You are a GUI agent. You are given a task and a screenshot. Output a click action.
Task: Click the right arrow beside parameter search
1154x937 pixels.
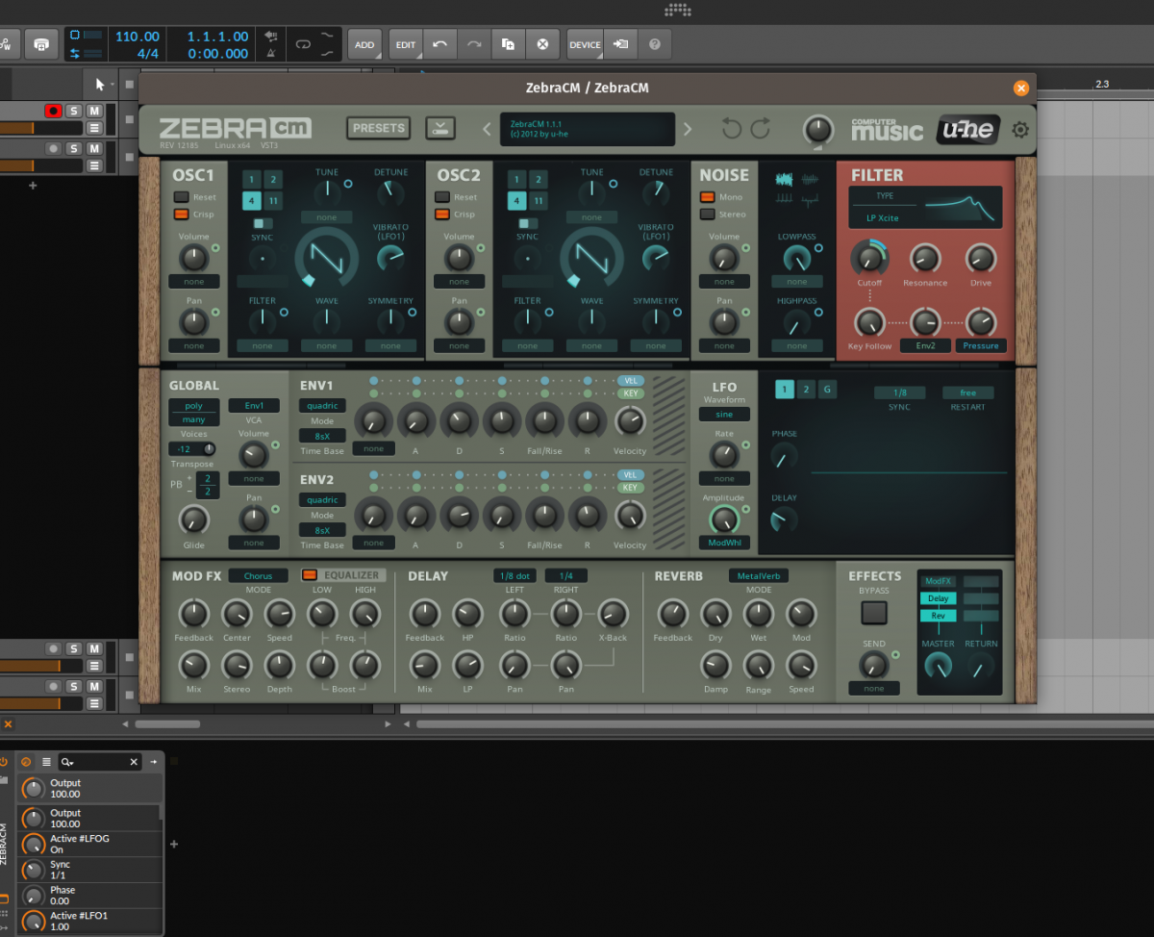pyautogui.click(x=153, y=762)
